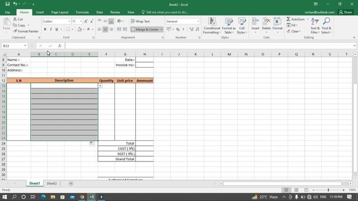The width and height of the screenshot is (358, 201).
Task: Toggle Top Align vertical alignment
Action: pos(100,21)
